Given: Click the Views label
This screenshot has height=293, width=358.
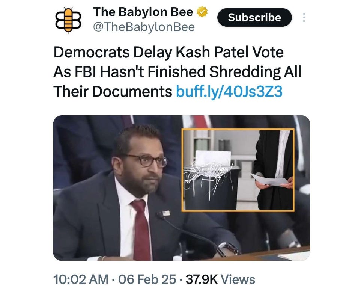Looking at the screenshot, I should coord(238,279).
